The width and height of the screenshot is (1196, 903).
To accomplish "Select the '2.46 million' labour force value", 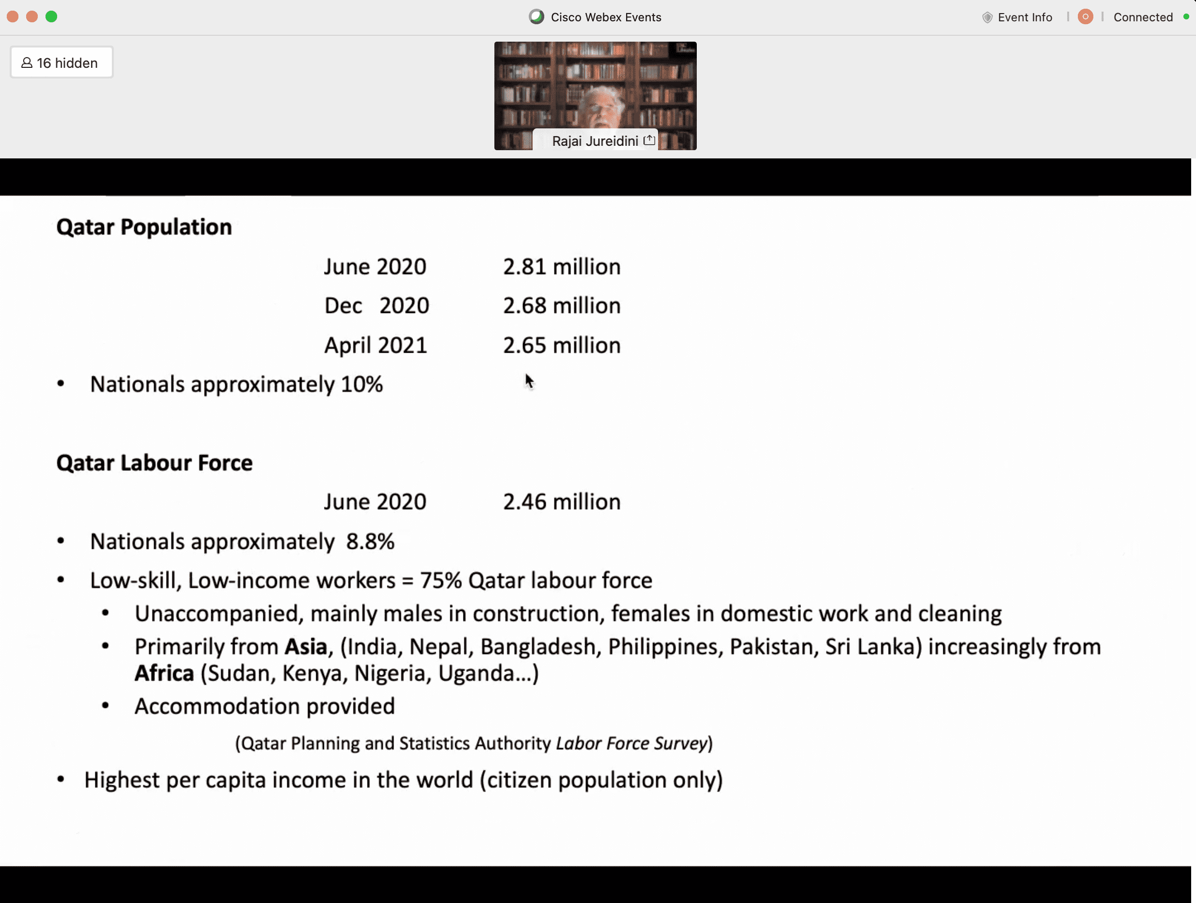I will pos(561,502).
